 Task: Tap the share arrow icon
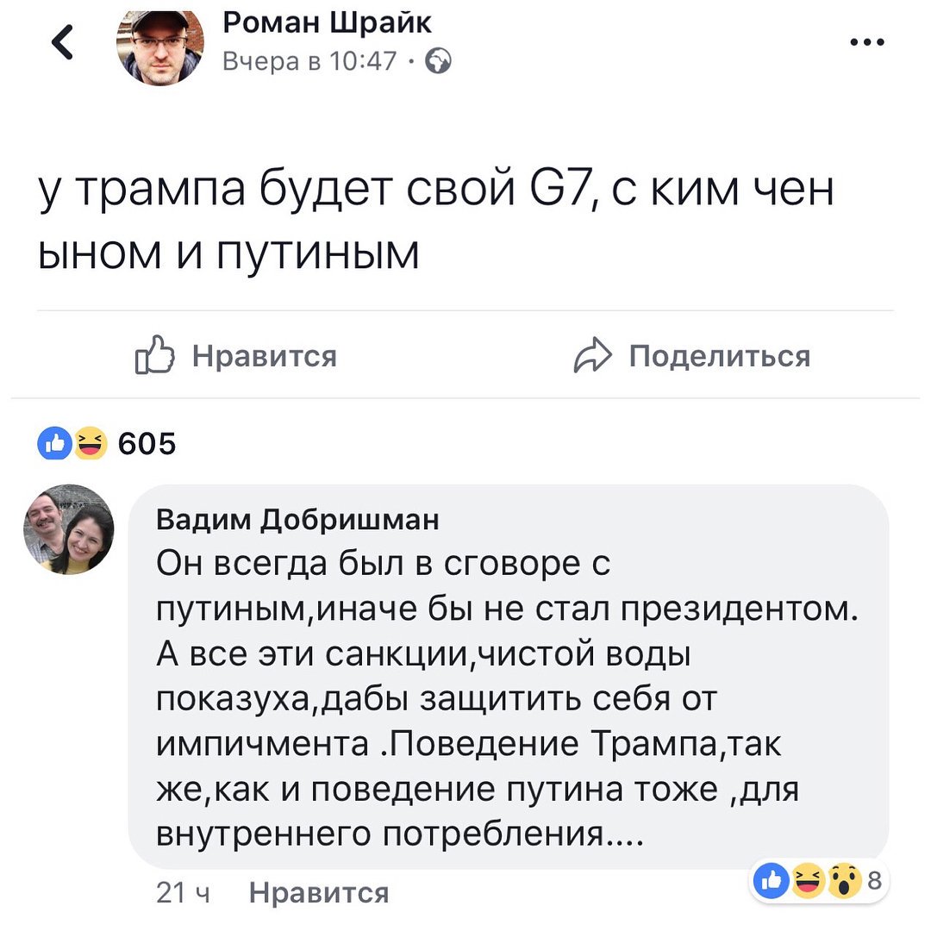pyautogui.click(x=592, y=356)
